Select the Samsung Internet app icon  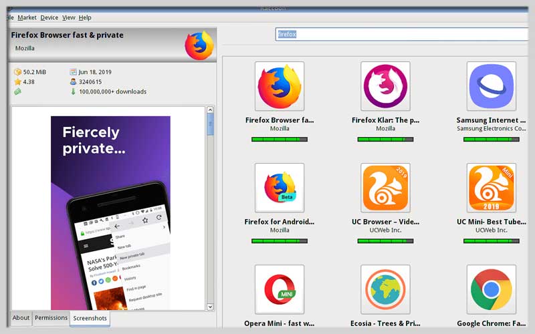(492, 86)
